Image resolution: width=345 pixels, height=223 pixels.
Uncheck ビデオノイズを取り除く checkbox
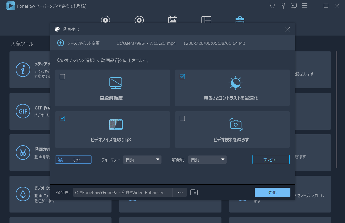62,118
